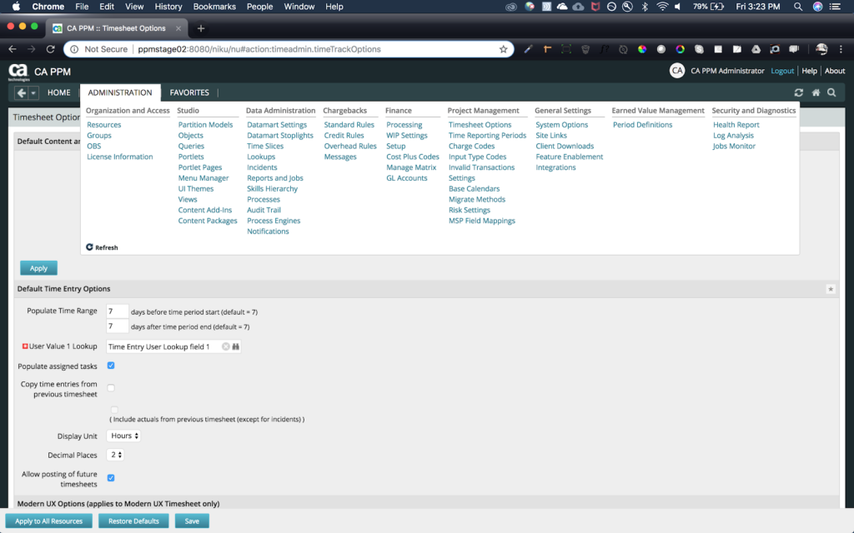Go to home via the house icon

(816, 92)
